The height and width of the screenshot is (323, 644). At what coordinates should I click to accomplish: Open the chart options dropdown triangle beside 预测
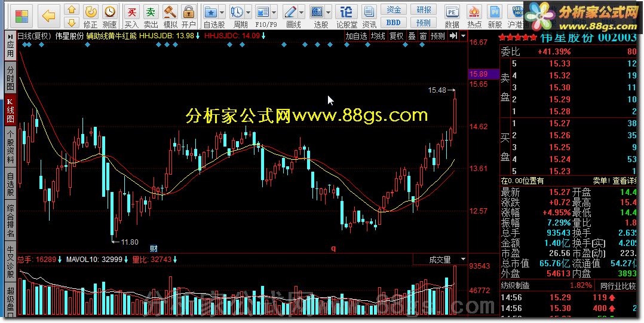click(464, 36)
